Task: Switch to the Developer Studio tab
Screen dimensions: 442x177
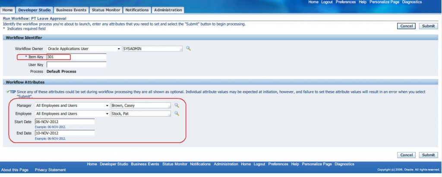Action: [x=35, y=10]
